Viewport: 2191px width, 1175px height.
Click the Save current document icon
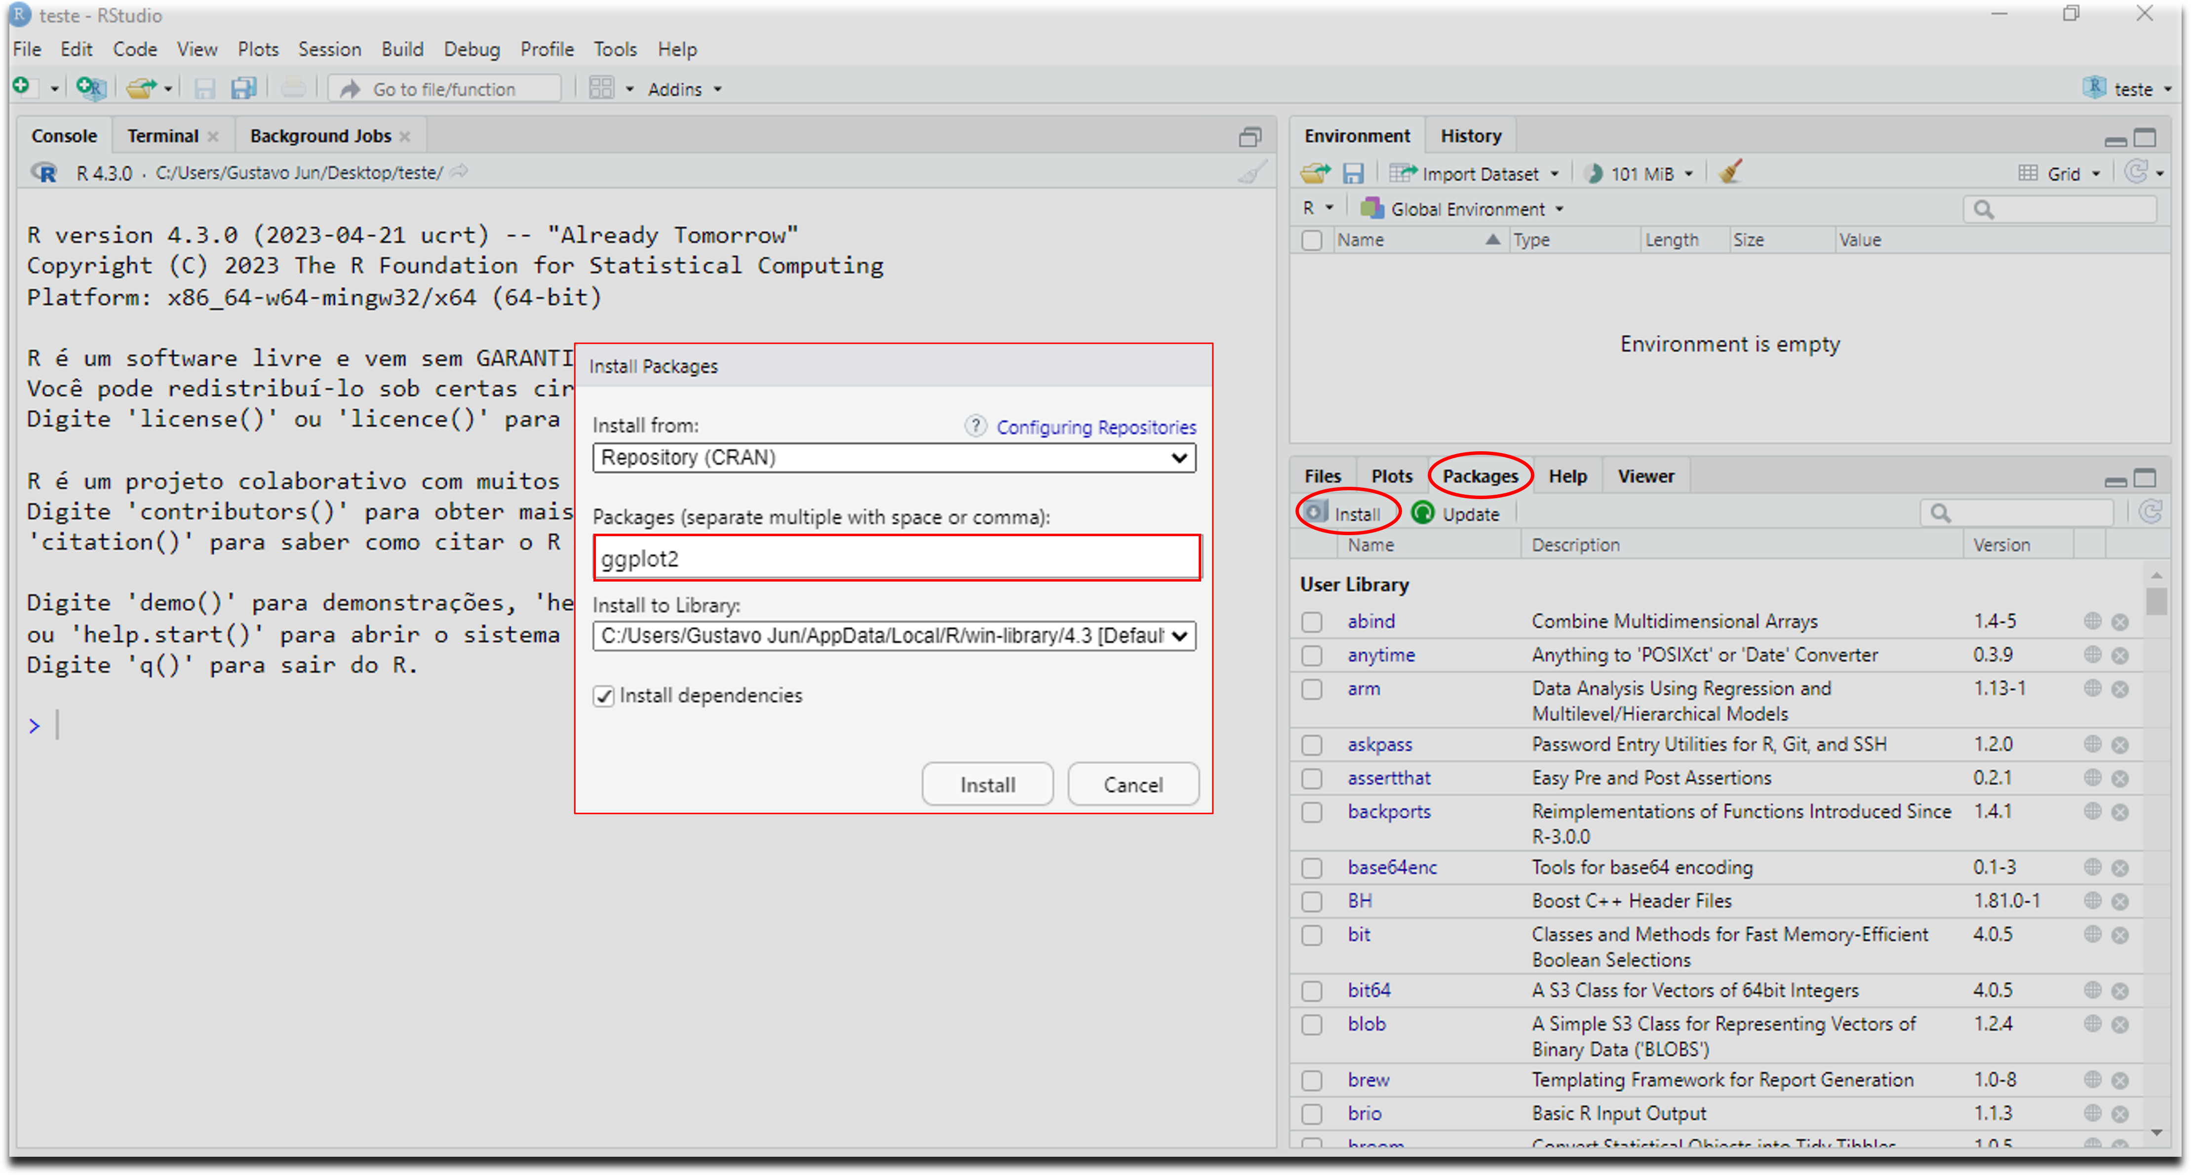(x=205, y=88)
